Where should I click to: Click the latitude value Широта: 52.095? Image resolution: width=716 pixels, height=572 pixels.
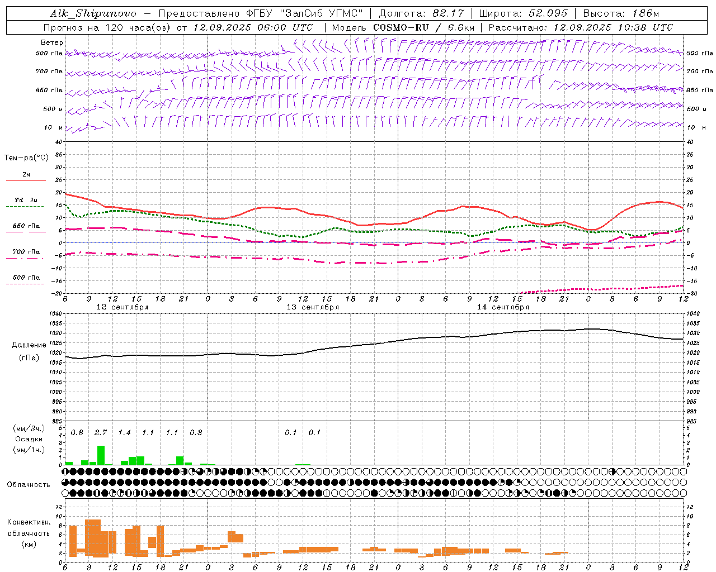pyautogui.click(x=524, y=13)
